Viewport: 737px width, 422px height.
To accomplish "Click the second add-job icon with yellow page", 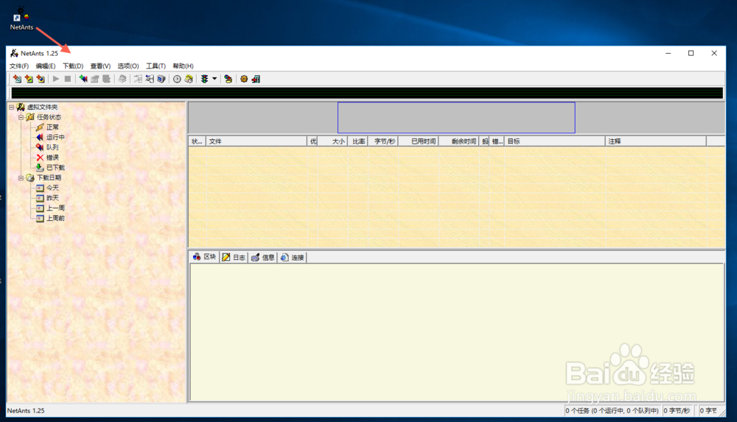I will 29,79.
